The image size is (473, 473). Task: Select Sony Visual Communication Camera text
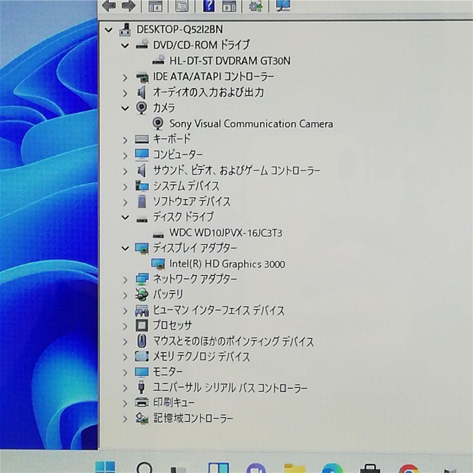tap(251, 123)
